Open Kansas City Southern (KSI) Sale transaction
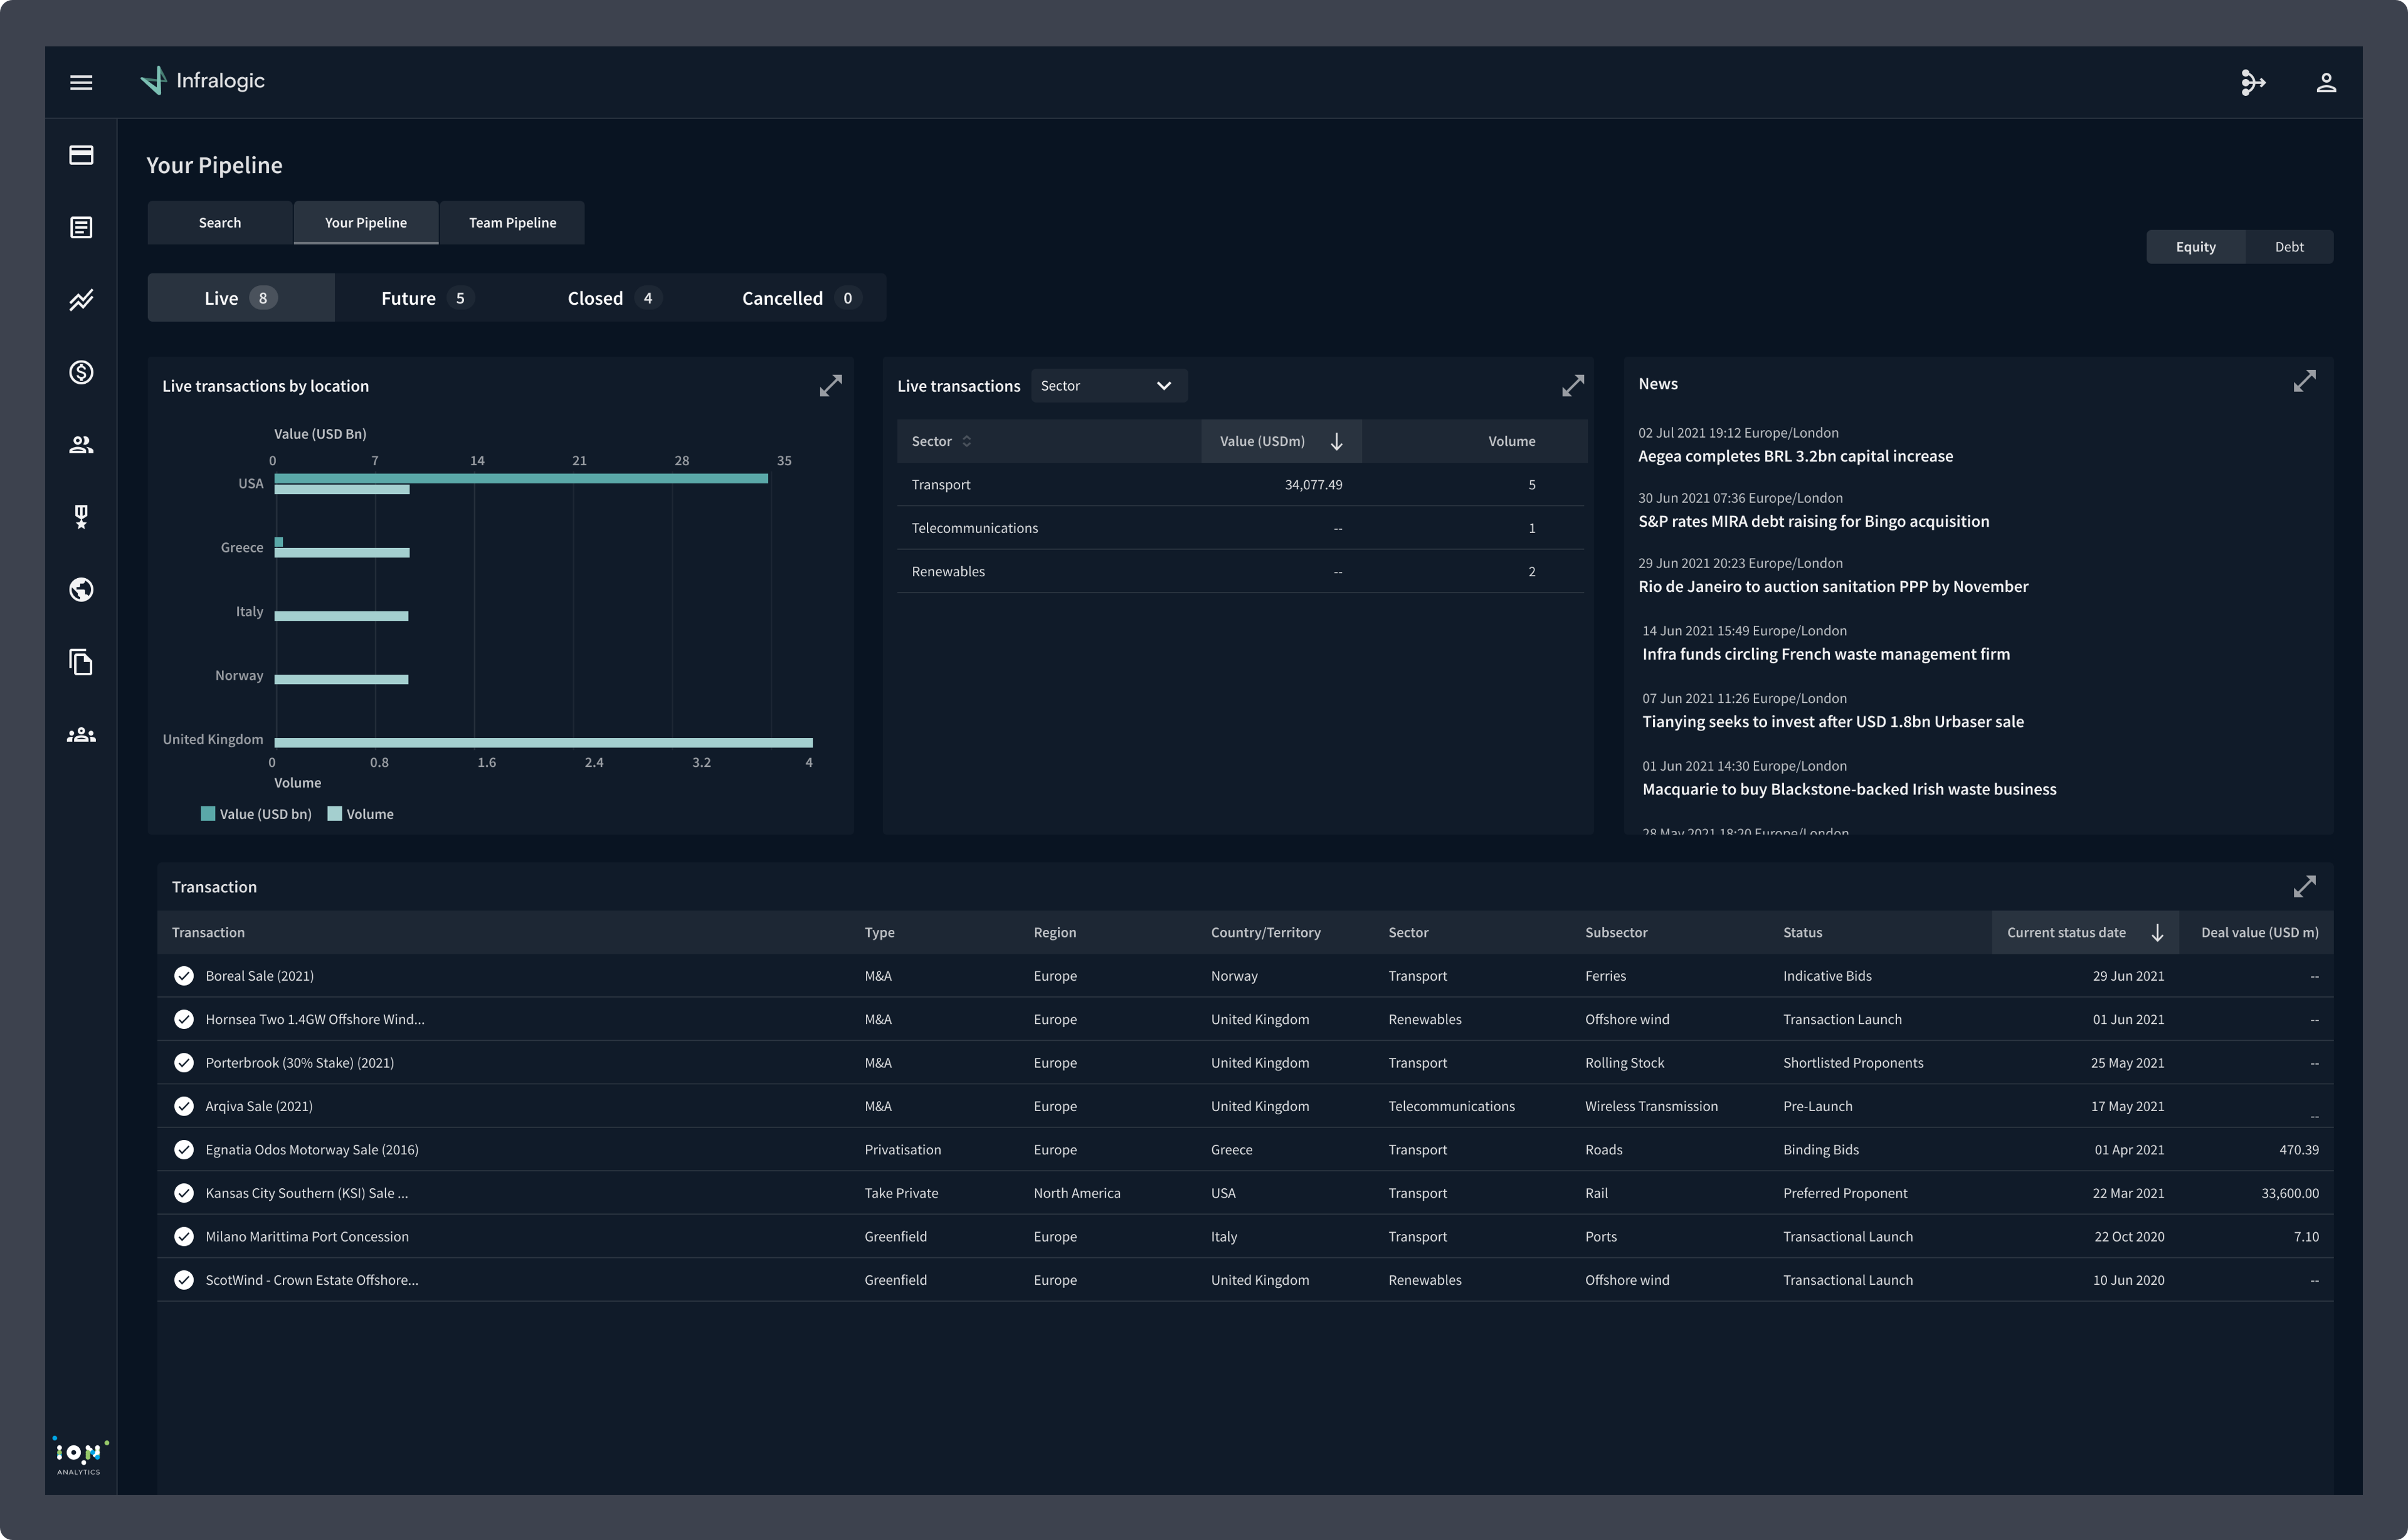The width and height of the screenshot is (2408, 1540). point(306,1193)
